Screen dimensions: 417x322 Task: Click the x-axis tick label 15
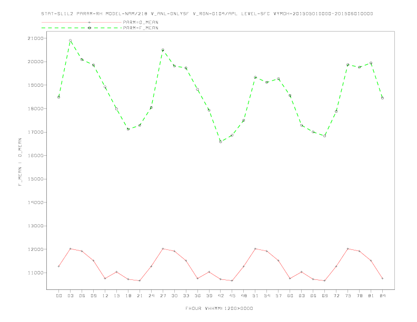coord(116,296)
